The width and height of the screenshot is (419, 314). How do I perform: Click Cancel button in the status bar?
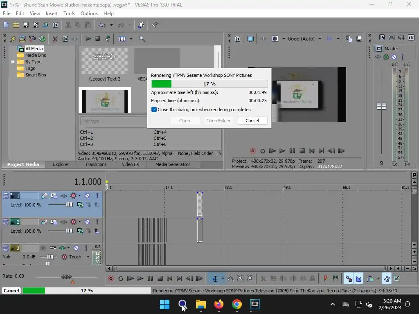[11, 291]
